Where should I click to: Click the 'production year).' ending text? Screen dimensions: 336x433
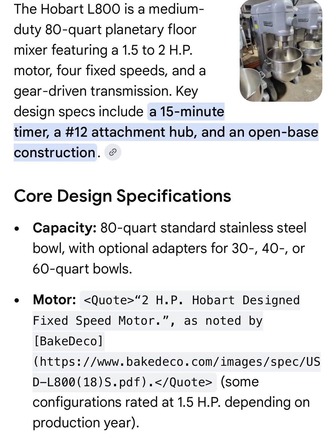click(x=86, y=423)
